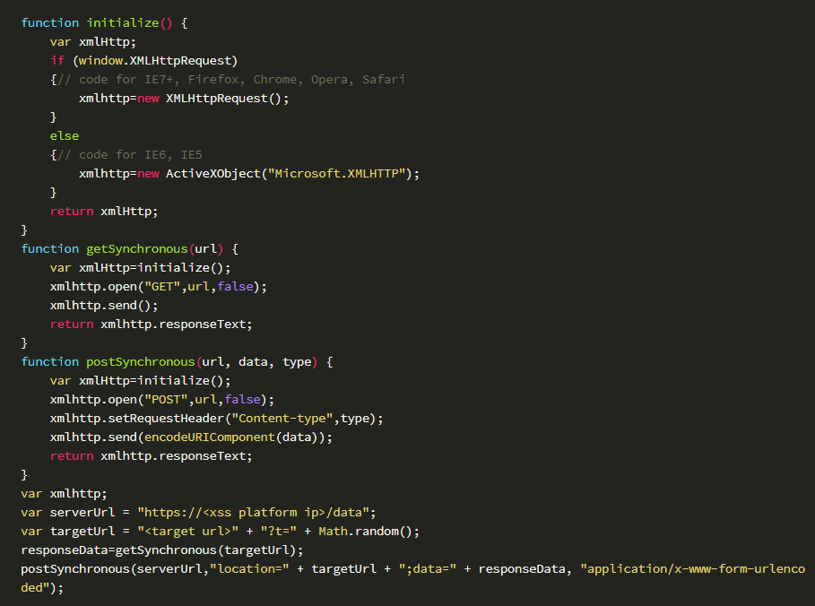The width and height of the screenshot is (815, 606).
Task: Click the green 'else' keyword
Action: tap(65, 136)
